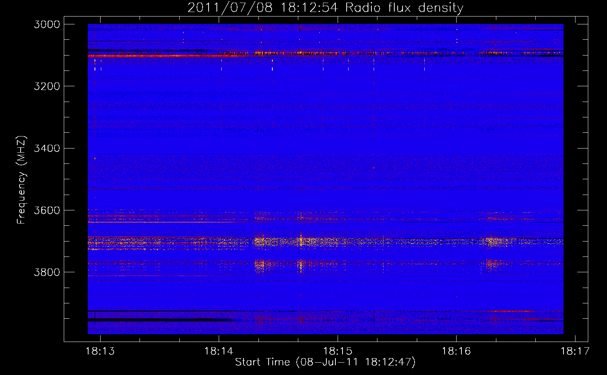Select the 3200 frequency axis label
The height and width of the screenshot is (375, 607).
(47, 86)
